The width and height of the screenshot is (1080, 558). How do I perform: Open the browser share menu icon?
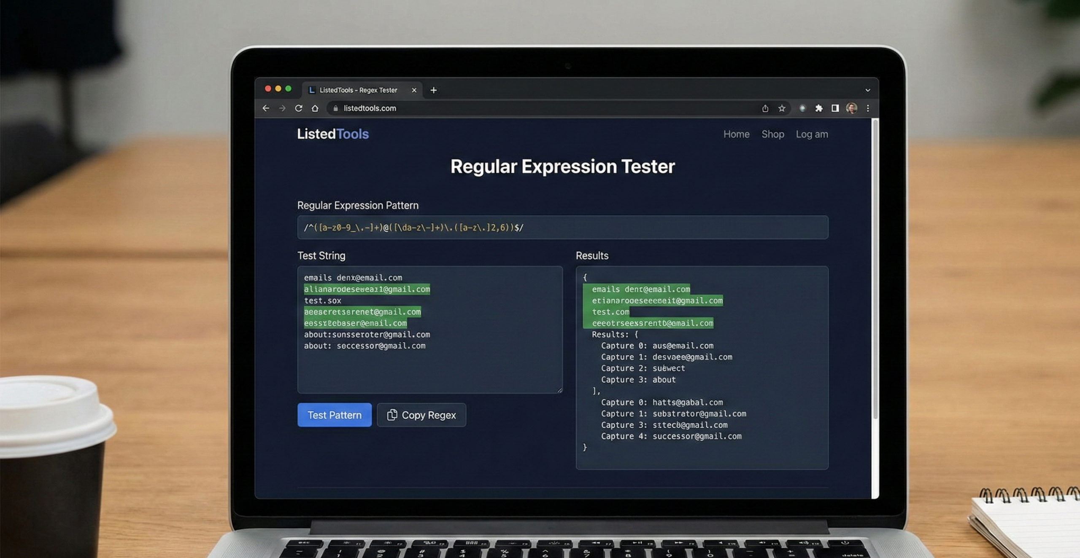point(766,108)
